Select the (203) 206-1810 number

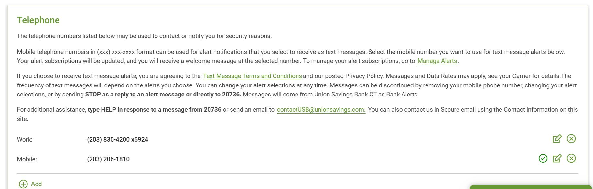(x=108, y=159)
